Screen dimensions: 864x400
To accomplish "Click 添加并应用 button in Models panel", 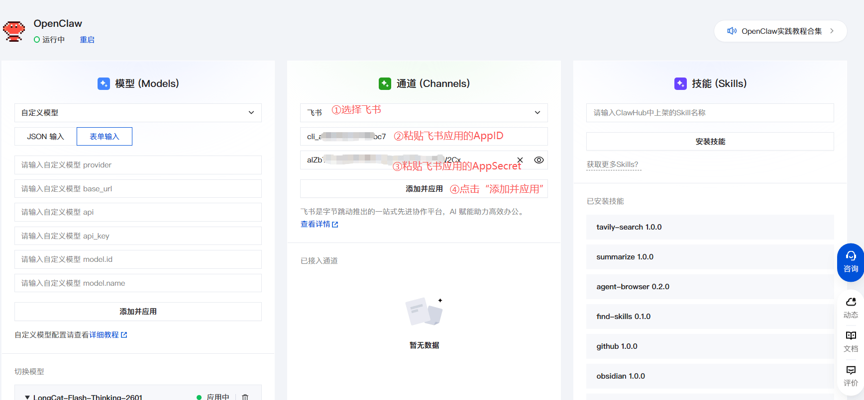I will click(138, 312).
